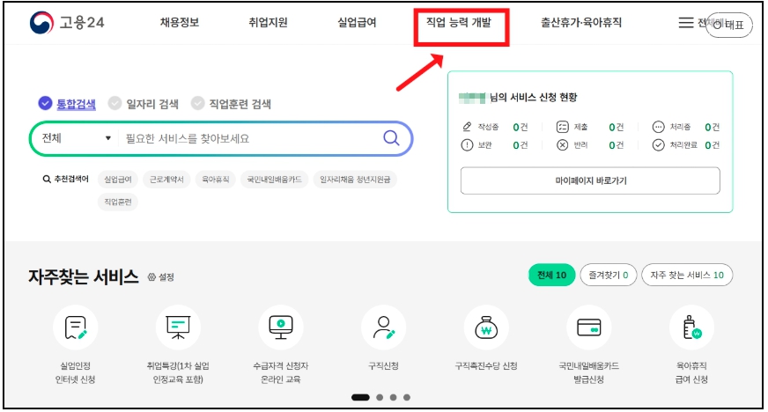Open the 구직촉진수당 신청 icon
768x412 pixels.
pyautogui.click(x=486, y=327)
